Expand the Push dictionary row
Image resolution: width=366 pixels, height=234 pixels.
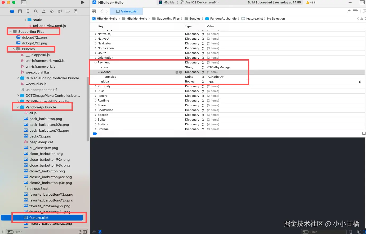(x=96, y=91)
